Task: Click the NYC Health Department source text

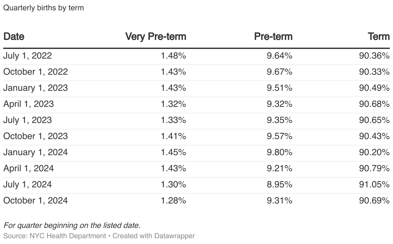Action: 68,236
